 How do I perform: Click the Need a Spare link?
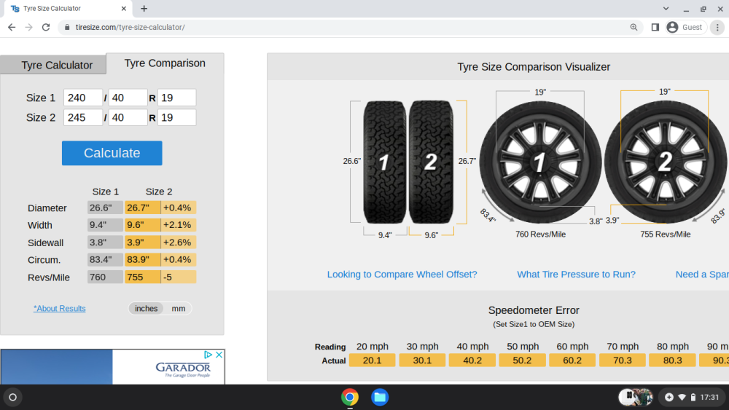pos(702,275)
